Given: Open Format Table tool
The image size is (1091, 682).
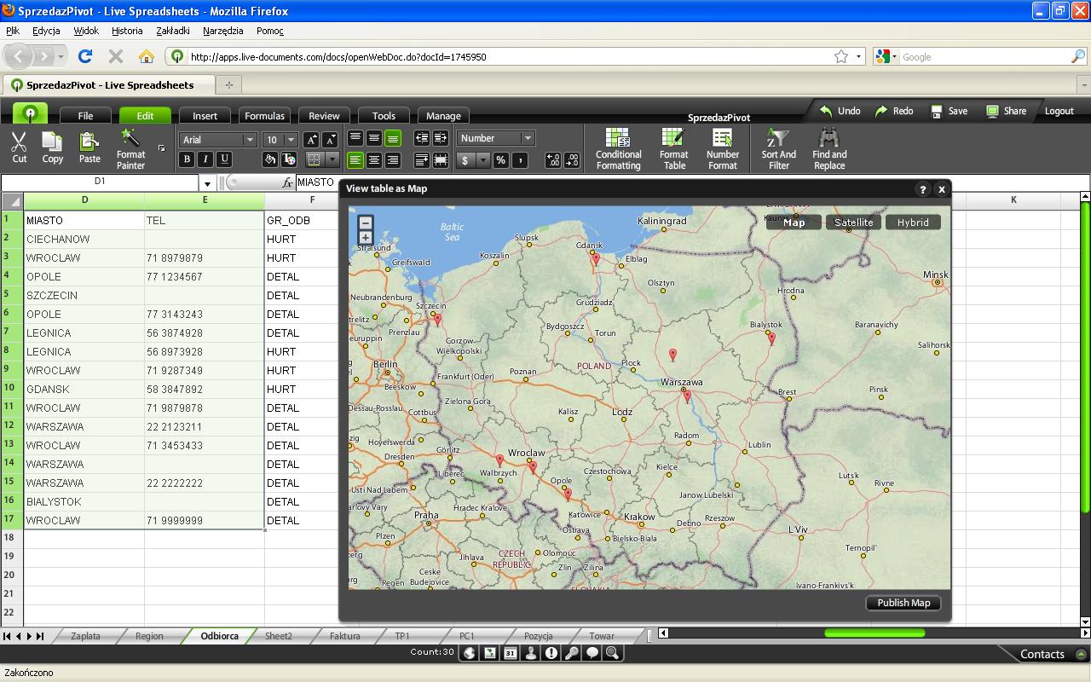Looking at the screenshot, I should pos(673,148).
